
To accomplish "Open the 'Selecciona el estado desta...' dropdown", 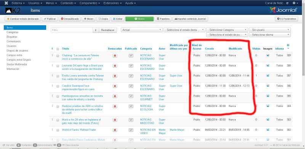I will pyautogui.click(x=185, y=30).
